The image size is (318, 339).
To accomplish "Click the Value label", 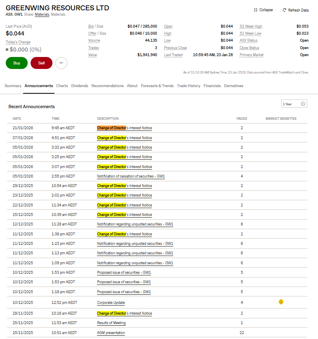I will (93, 55).
